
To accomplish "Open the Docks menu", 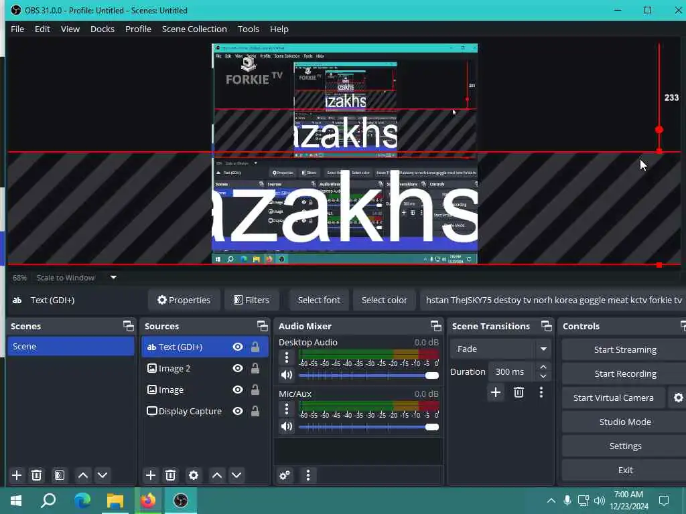I will coord(102,29).
